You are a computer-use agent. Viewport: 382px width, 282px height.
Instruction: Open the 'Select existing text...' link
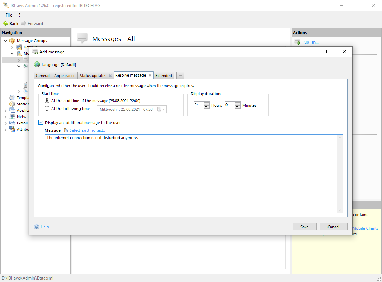[88, 130]
